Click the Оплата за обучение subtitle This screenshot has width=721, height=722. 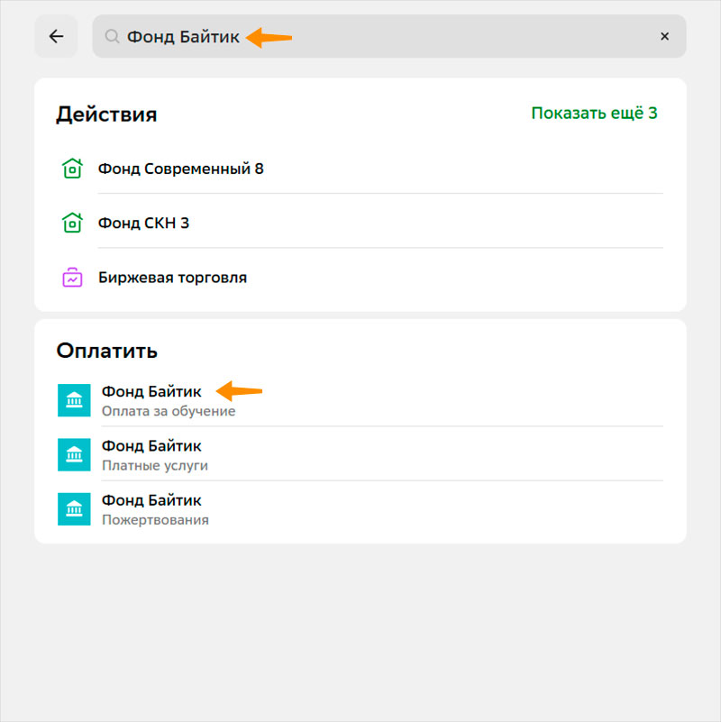click(169, 411)
